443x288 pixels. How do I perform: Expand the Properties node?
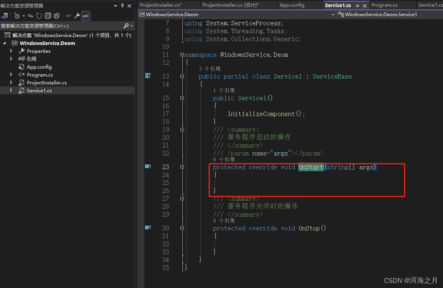pos(11,51)
